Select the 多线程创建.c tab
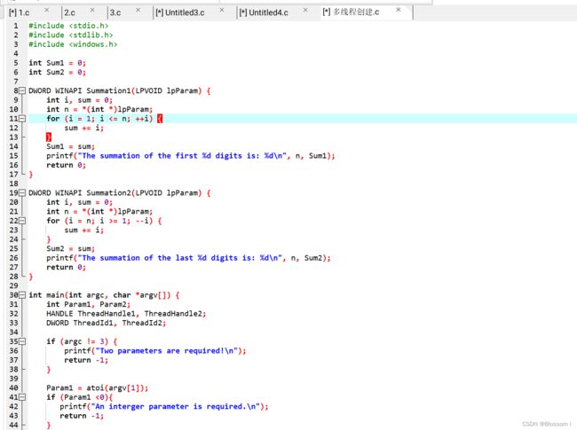The width and height of the screenshot is (577, 430). pos(351,12)
